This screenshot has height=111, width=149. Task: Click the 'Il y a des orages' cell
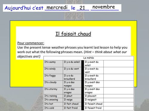[x=72, y=91]
